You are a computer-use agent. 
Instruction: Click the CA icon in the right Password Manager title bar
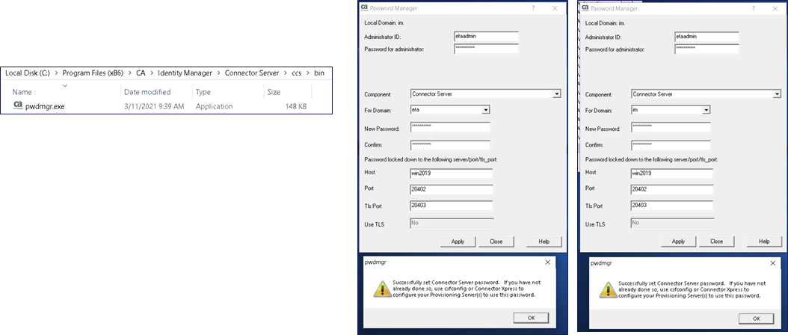coord(585,7)
